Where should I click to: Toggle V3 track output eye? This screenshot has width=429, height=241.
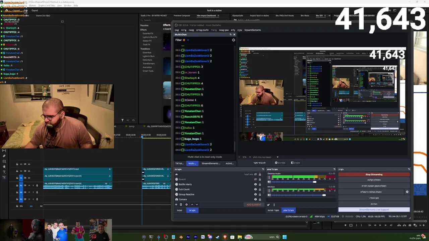click(x=29, y=164)
